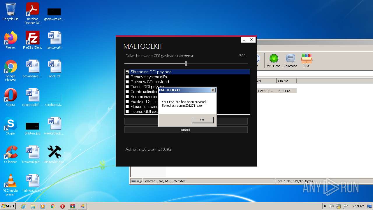The width and height of the screenshot is (373, 210).
Task: Select browserma document icon
Action: point(32,69)
